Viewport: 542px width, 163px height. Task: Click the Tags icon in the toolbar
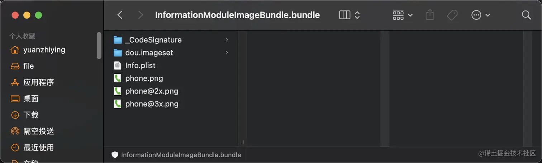click(x=452, y=15)
